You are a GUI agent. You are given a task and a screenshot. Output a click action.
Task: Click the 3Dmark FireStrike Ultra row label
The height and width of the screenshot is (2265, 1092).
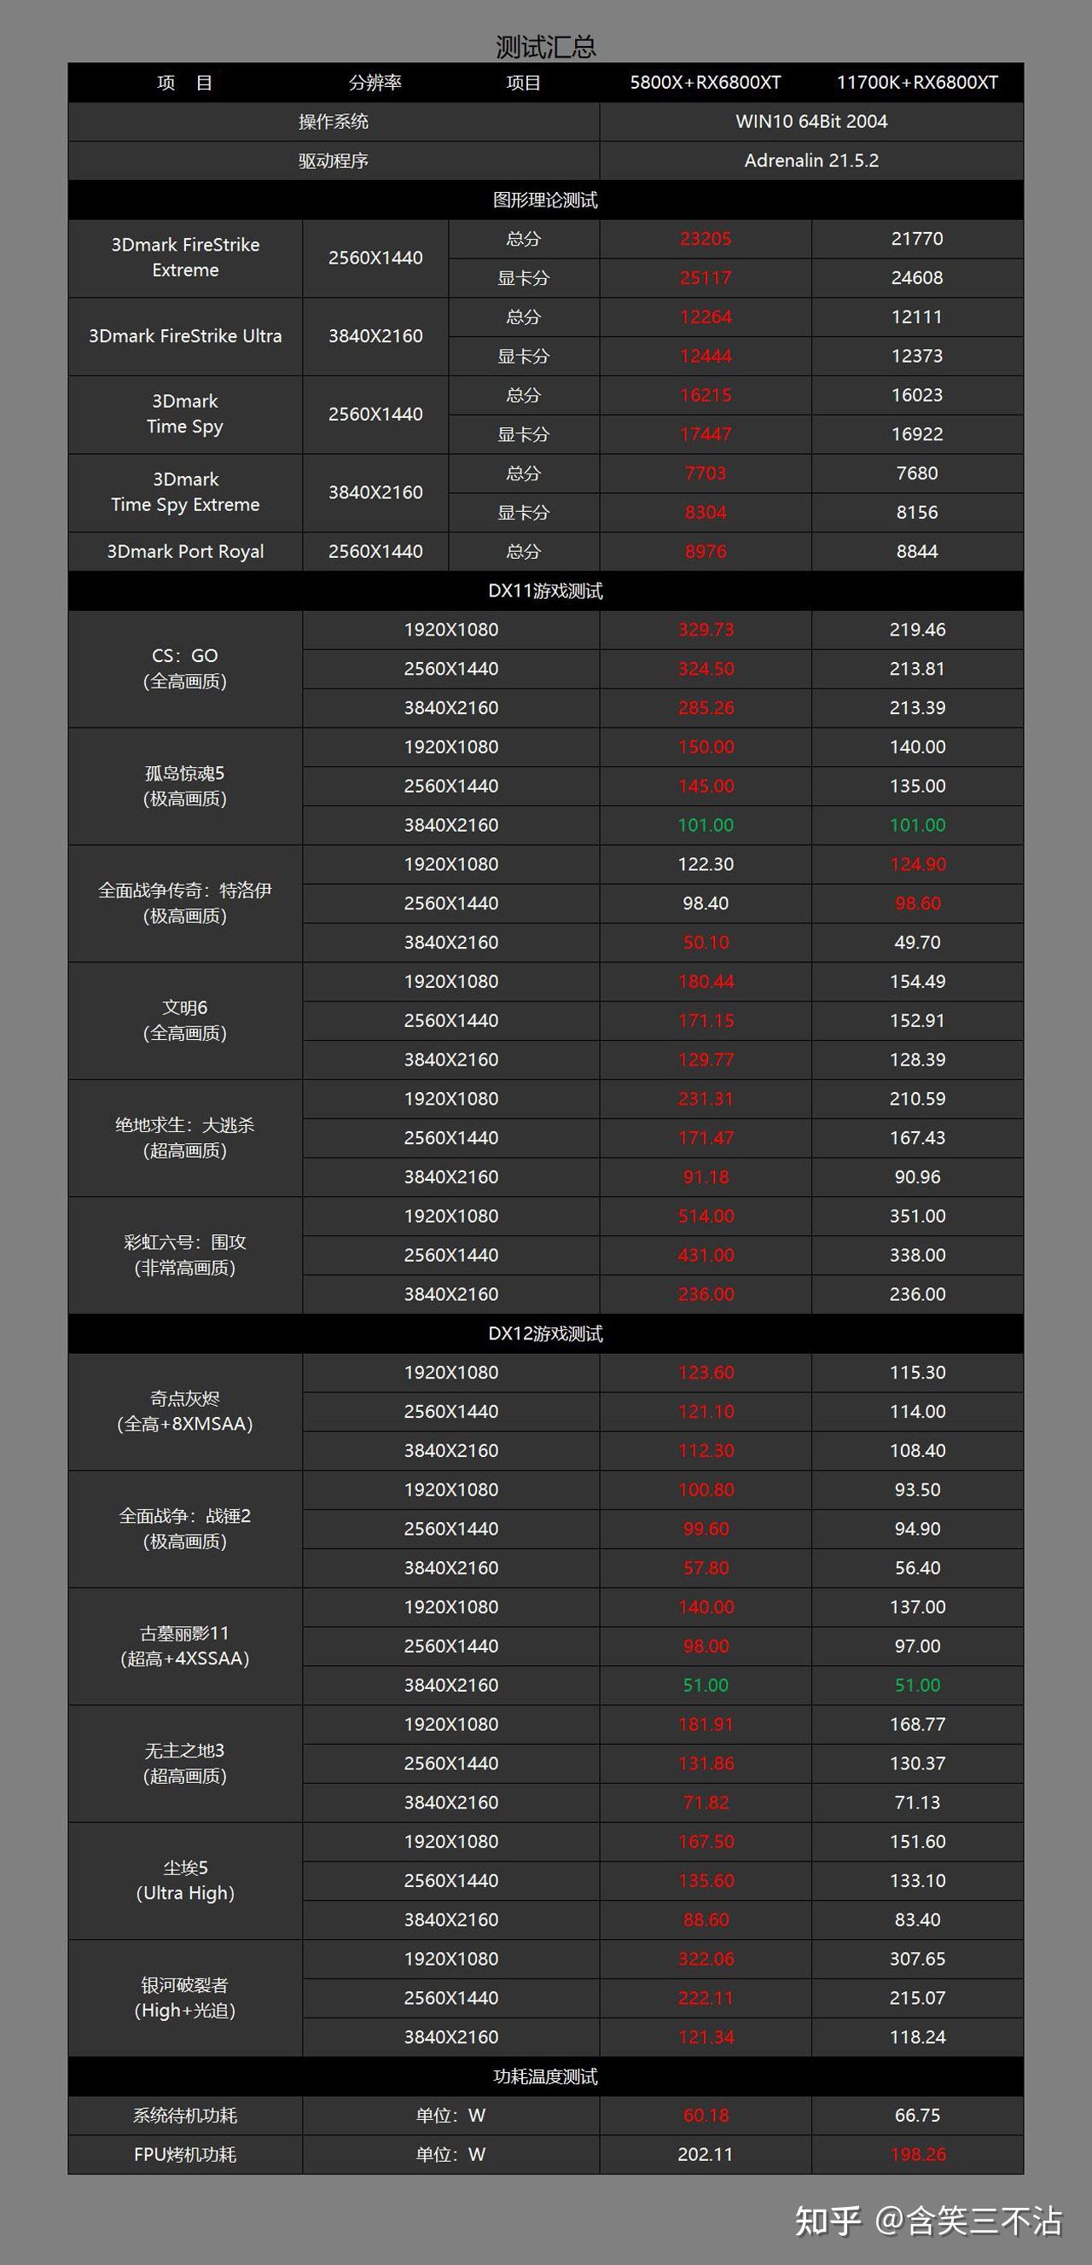(x=185, y=336)
